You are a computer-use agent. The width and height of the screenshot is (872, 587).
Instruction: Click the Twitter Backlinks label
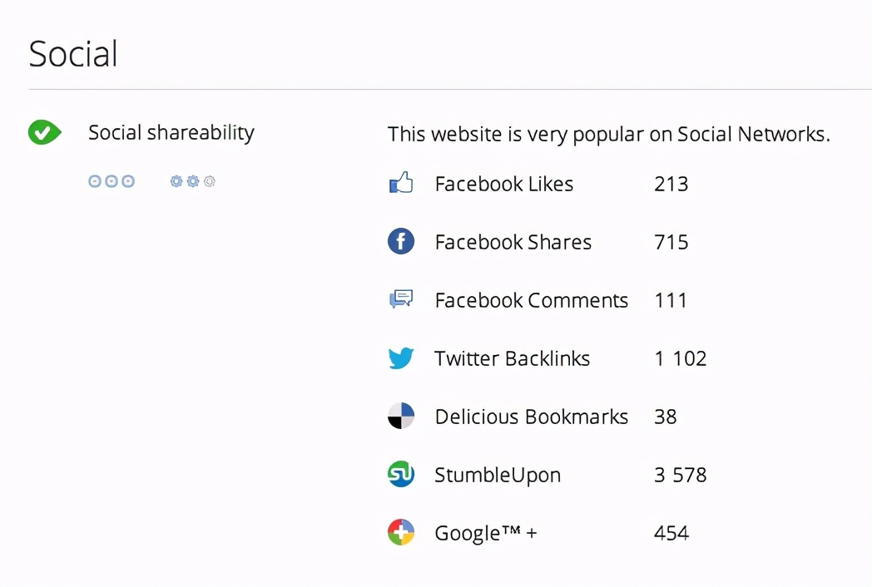pyautogui.click(x=512, y=358)
